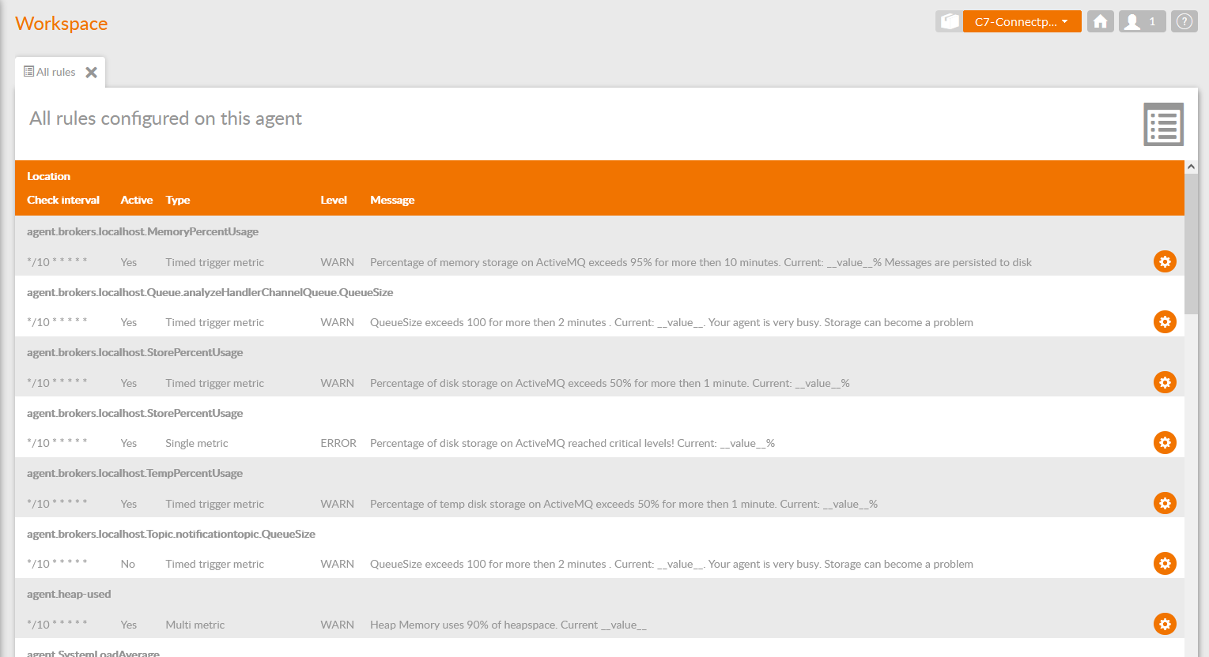Click gear icon for TempPercentUsage rule
The width and height of the screenshot is (1209, 657).
1164,503
